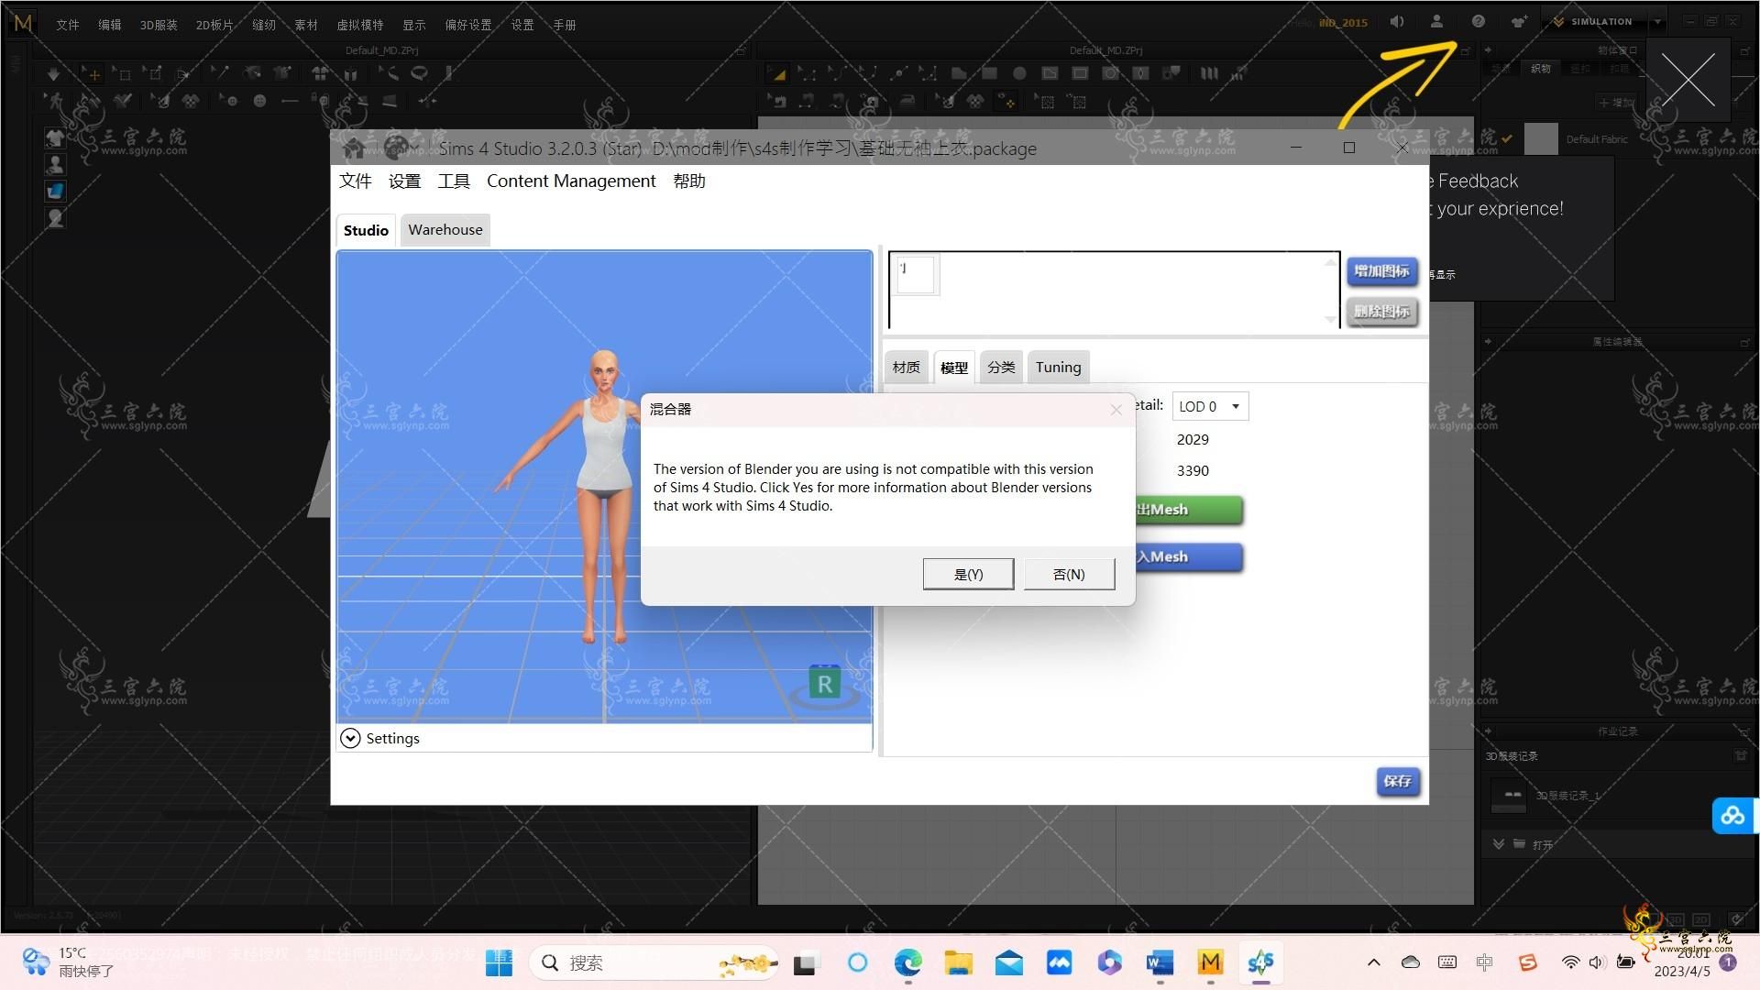
Task: Open the Sims 4 Studio palette icon
Action: coord(397,147)
